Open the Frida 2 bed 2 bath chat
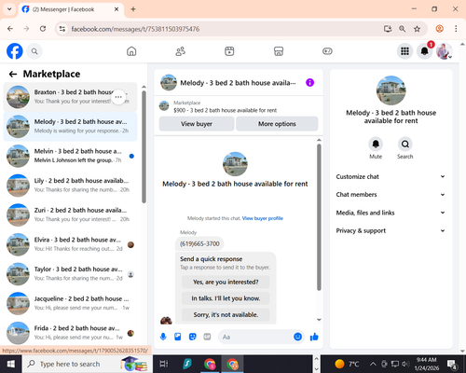This screenshot has height=373, width=466. (70, 333)
